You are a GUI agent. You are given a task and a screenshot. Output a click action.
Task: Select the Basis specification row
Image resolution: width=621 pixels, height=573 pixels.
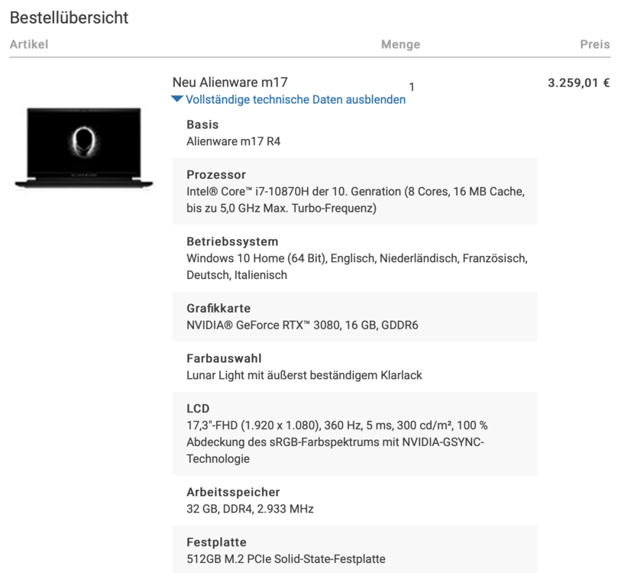pyautogui.click(x=202, y=125)
